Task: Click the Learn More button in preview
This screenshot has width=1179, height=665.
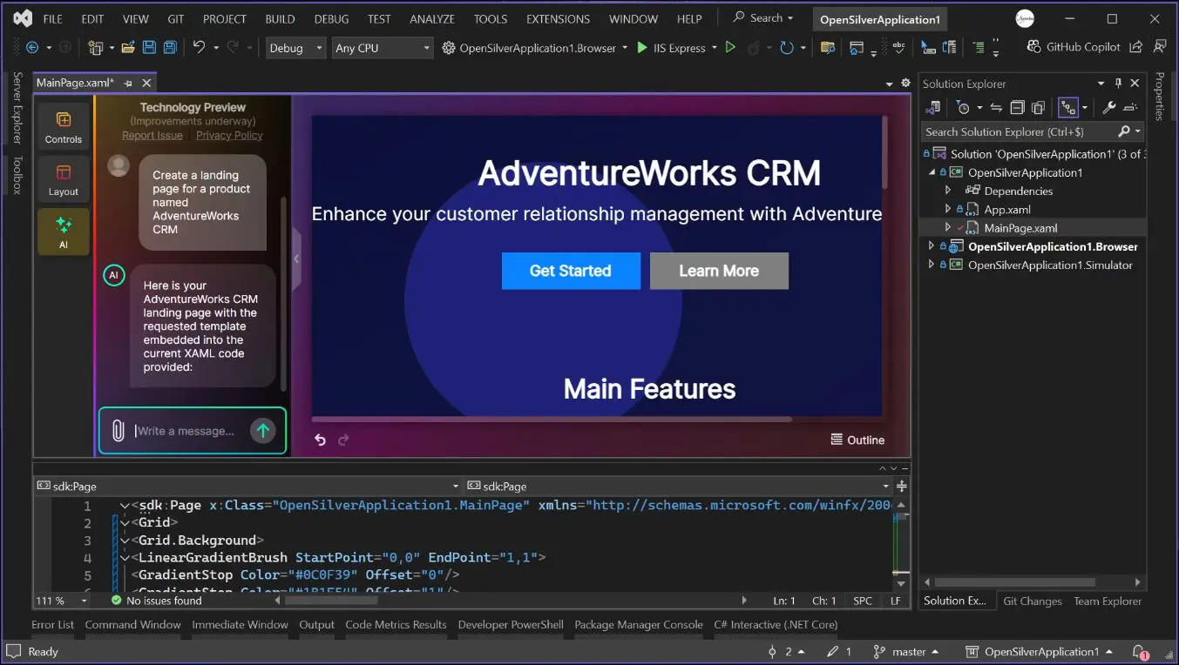Action: point(719,271)
